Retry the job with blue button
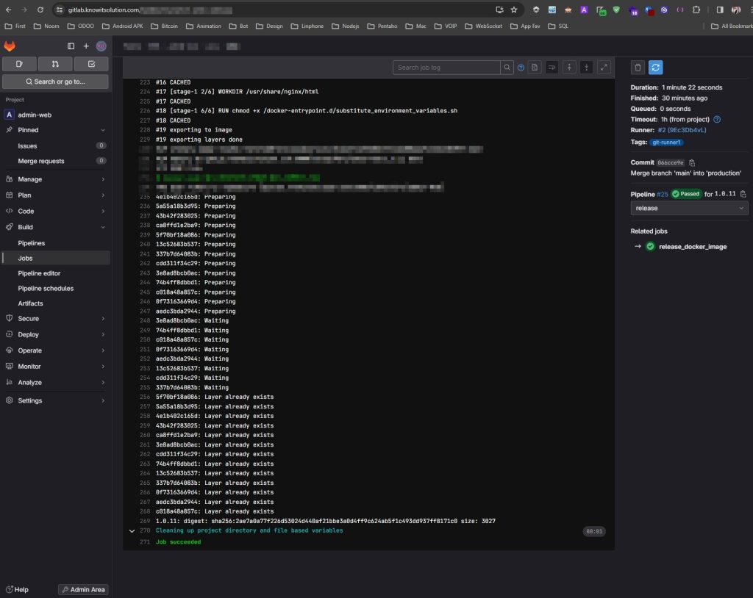The image size is (753, 598). pos(656,68)
